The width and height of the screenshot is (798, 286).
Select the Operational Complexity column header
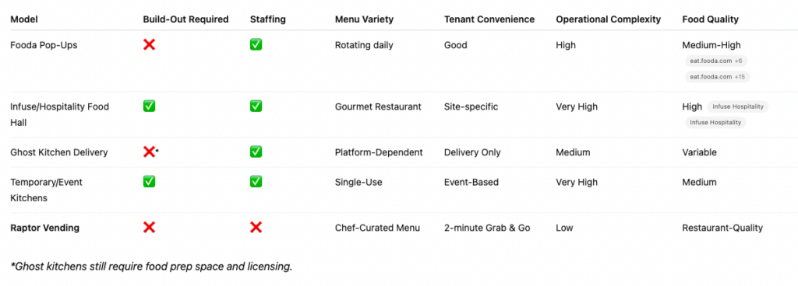[x=608, y=19]
